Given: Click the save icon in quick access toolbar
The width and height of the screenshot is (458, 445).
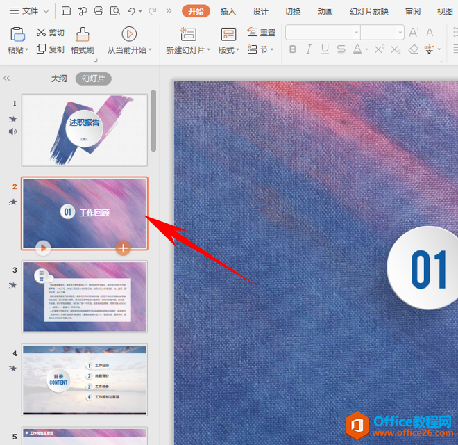Looking at the screenshot, I should [66, 11].
